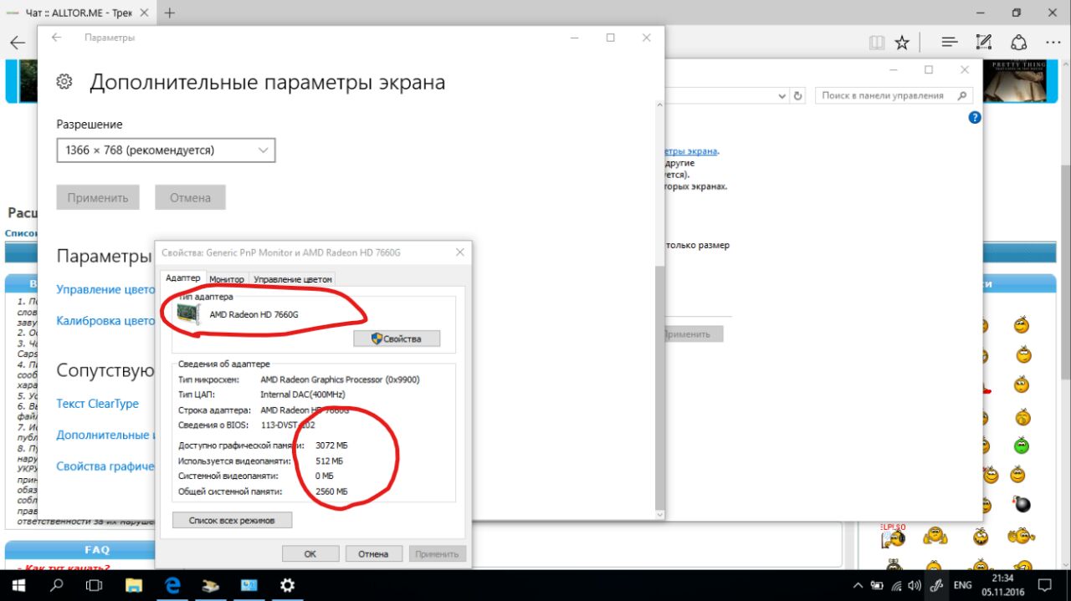The image size is (1071, 601).
Task: Add page to favorites with star icon
Action: (901, 43)
